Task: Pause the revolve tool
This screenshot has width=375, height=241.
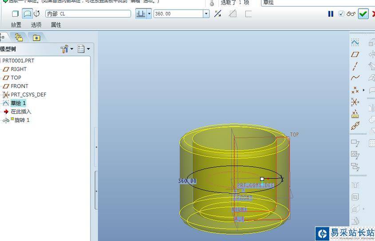Action: 331,14
